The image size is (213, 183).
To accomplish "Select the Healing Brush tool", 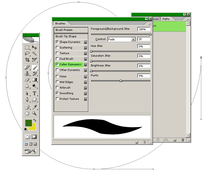I will (27, 68).
